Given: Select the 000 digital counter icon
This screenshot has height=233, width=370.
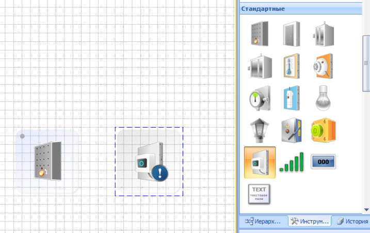Looking at the screenshot, I should tap(323, 162).
